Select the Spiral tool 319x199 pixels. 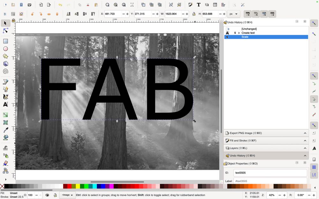click(5, 71)
